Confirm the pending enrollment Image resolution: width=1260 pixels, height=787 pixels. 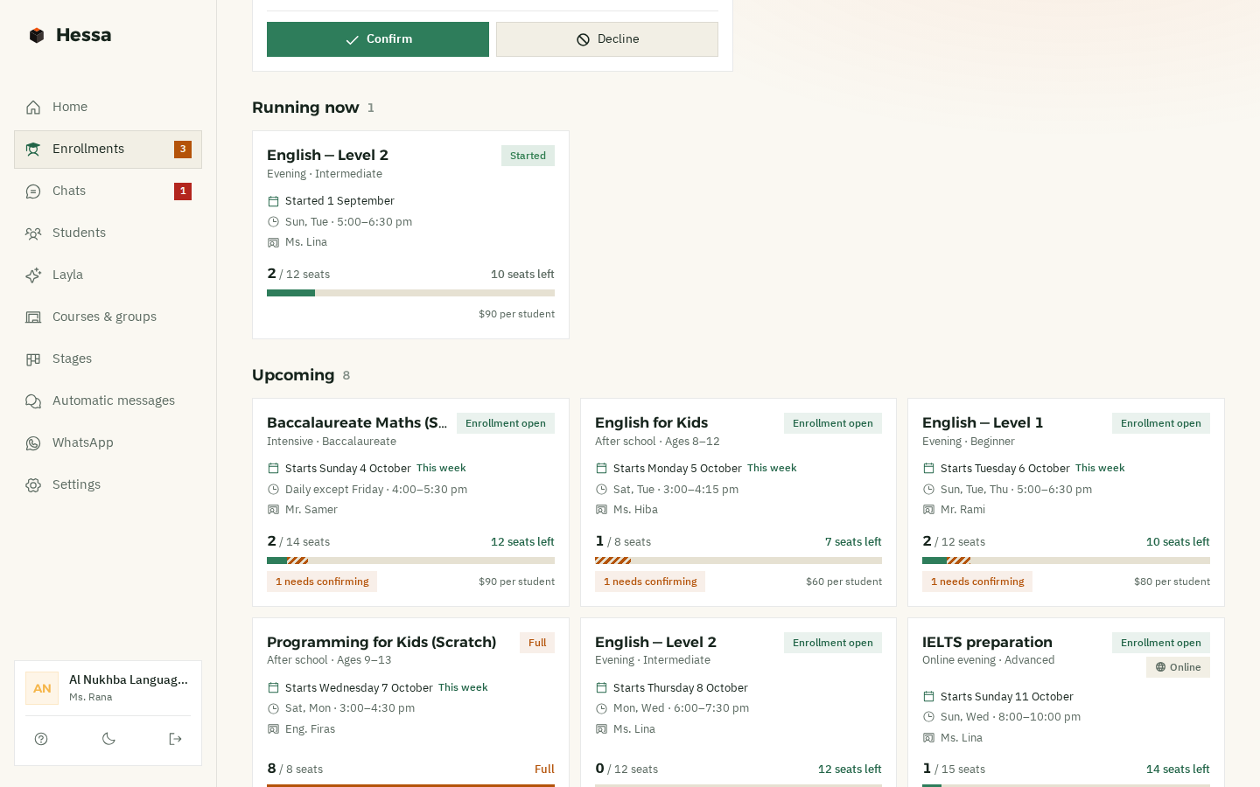(378, 39)
